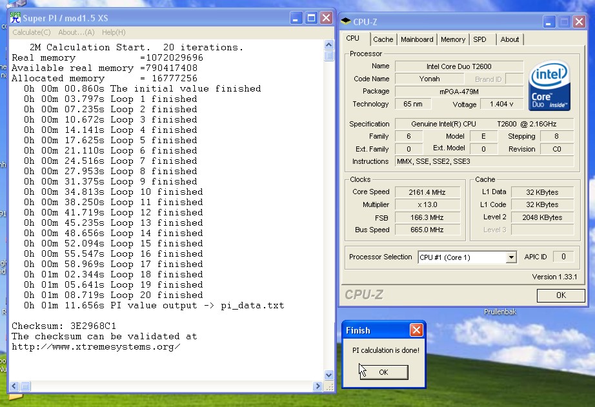Image resolution: width=595 pixels, height=407 pixels.
Task: Maximize the Super PI window
Action: pyautogui.click(x=311, y=18)
